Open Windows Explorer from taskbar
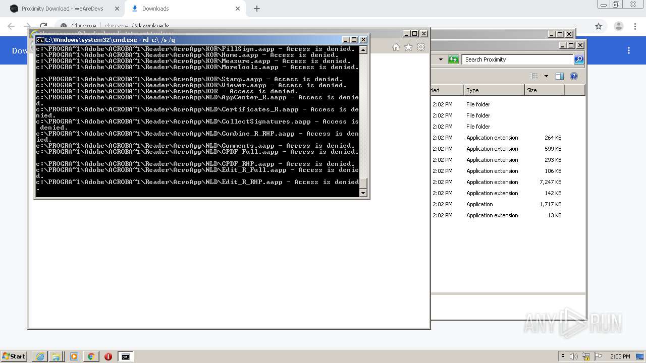 (56, 356)
